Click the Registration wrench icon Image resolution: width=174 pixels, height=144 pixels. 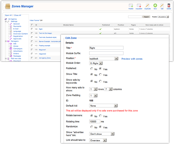11,36
